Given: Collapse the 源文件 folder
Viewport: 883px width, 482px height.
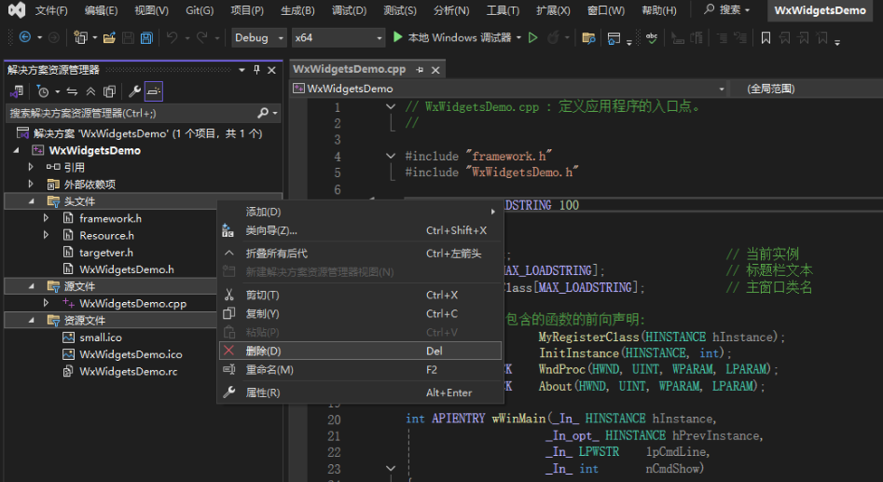Looking at the screenshot, I should tap(31, 286).
